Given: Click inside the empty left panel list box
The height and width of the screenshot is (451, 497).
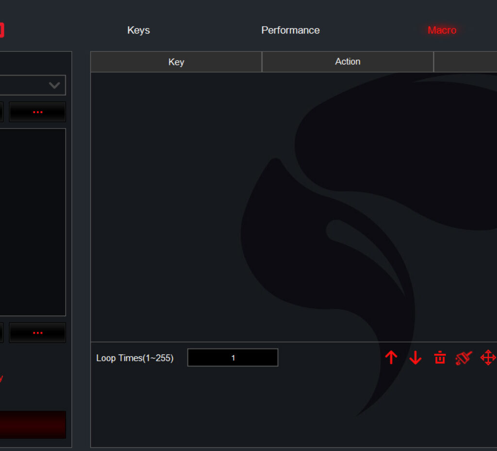Looking at the screenshot, I should 33,222.
